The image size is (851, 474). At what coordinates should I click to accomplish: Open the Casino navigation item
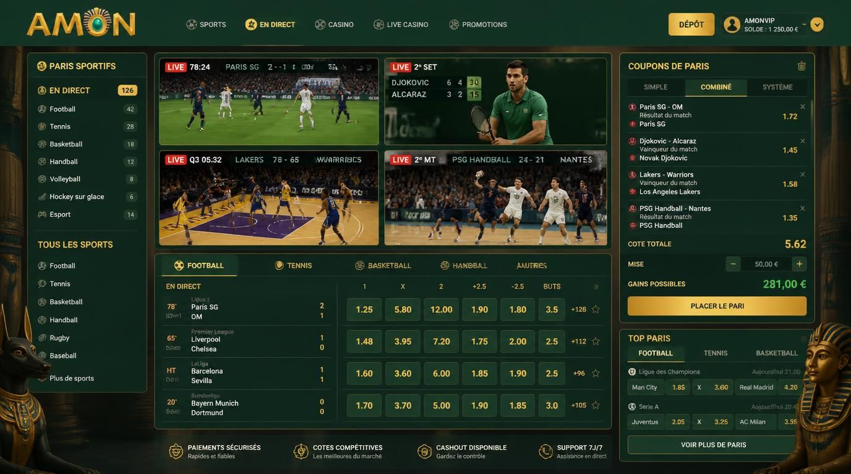click(x=335, y=25)
